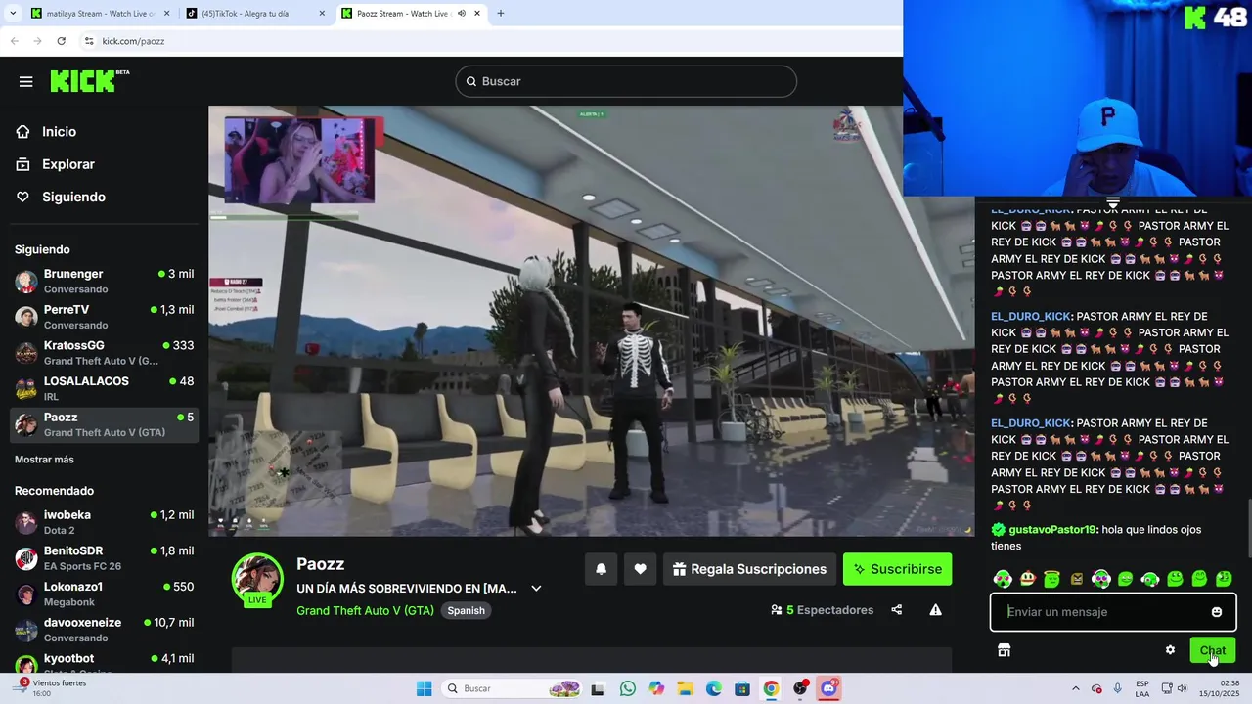Click the green Suscribirse button

(897, 569)
